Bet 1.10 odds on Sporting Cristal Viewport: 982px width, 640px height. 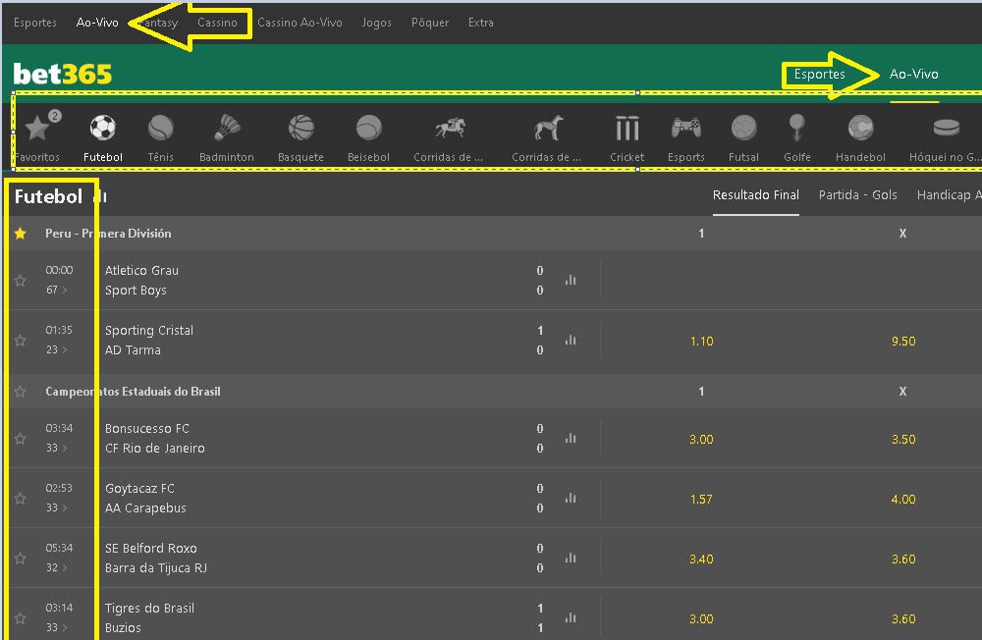pos(701,342)
